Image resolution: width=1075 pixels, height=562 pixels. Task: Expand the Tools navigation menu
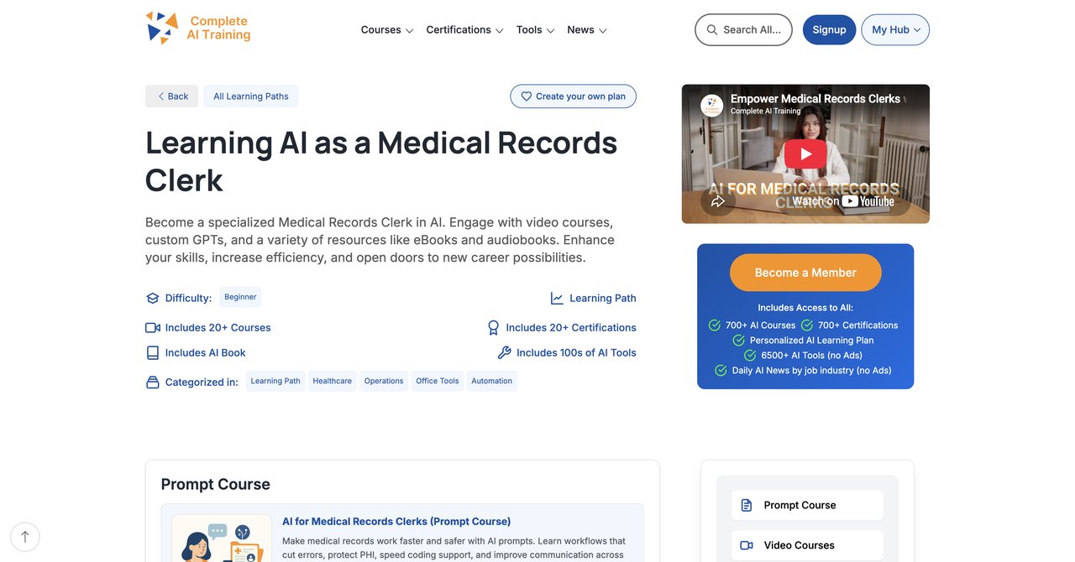pos(536,29)
